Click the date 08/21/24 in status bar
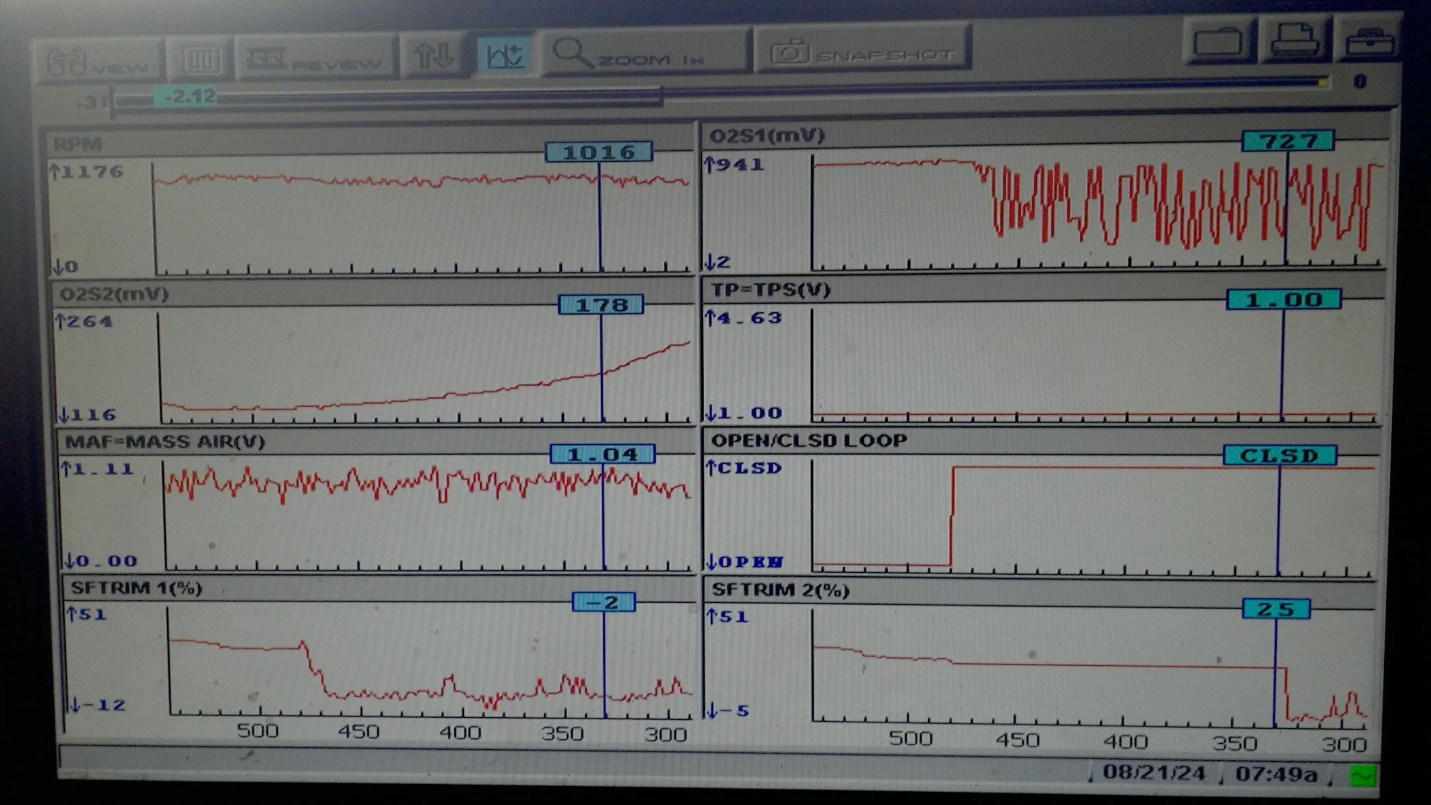 point(1154,772)
